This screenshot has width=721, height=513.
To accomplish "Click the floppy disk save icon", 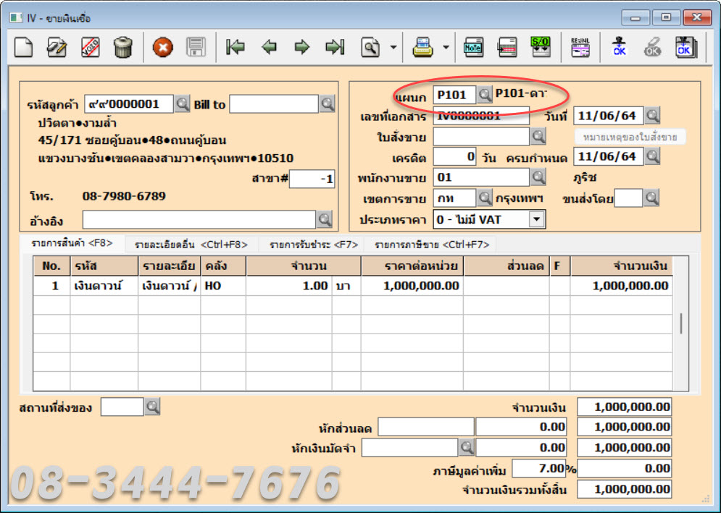I will coord(196,47).
